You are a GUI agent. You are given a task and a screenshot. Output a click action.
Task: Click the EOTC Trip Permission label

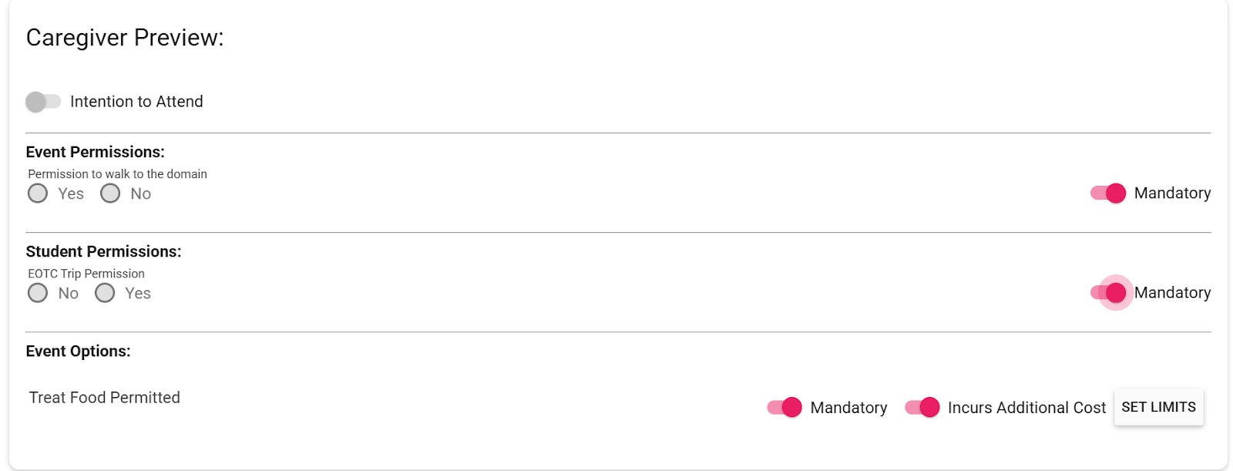coord(86,274)
